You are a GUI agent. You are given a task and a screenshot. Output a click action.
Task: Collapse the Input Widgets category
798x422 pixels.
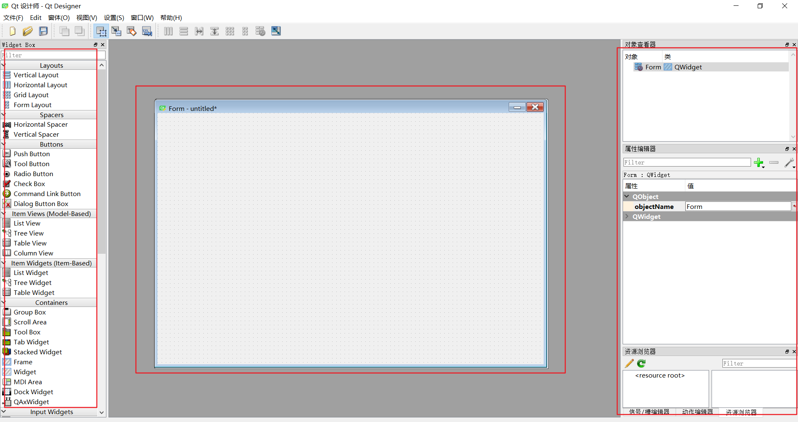tap(3, 412)
